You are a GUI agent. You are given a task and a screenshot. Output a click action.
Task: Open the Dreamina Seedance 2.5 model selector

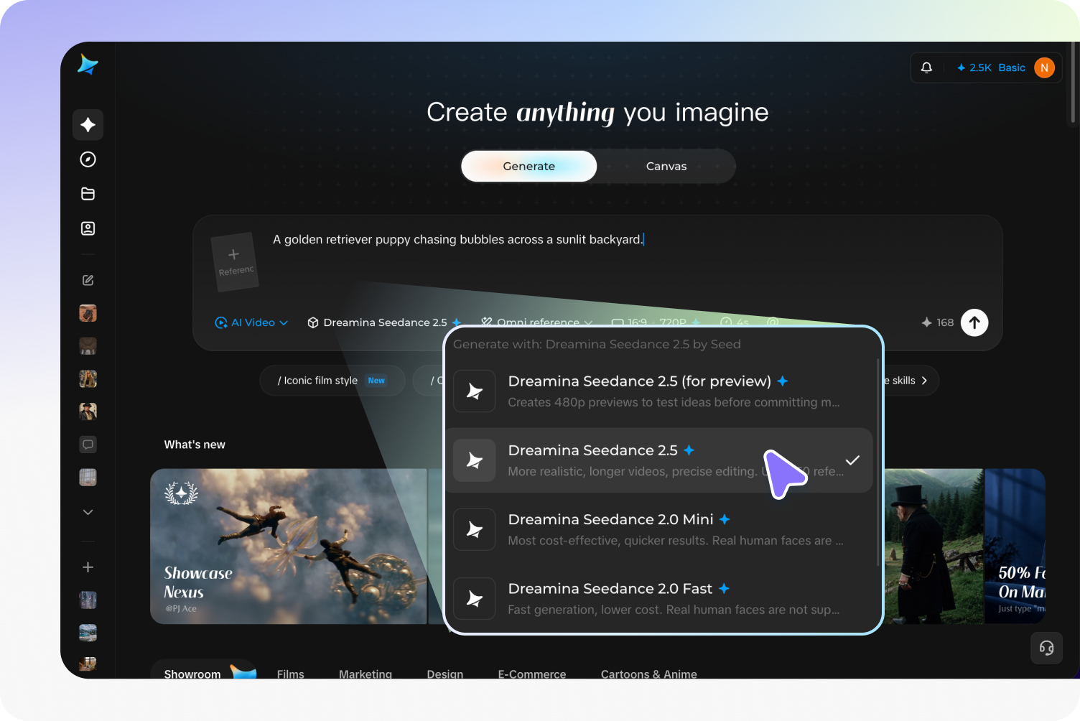click(383, 322)
